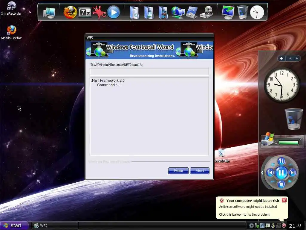
Task: Open the Recycle Bin in the dock
Action: pyautogui.click(x=243, y=12)
